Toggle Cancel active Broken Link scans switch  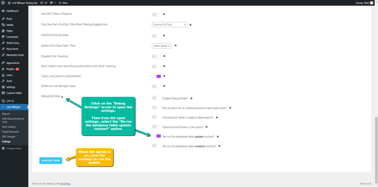[x=156, y=127]
